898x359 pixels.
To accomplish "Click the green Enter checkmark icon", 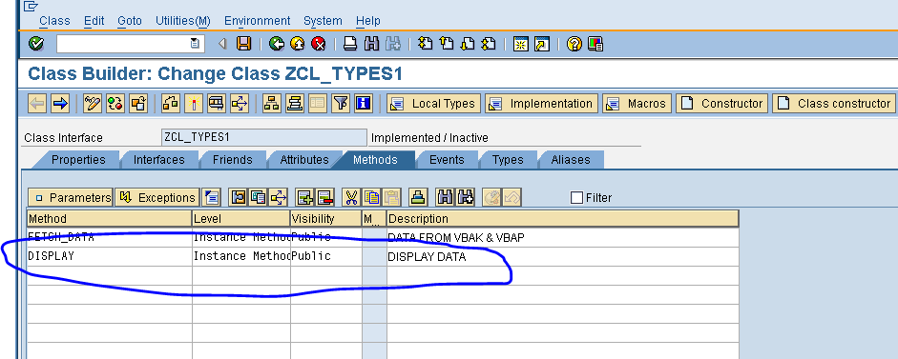I will pos(36,44).
